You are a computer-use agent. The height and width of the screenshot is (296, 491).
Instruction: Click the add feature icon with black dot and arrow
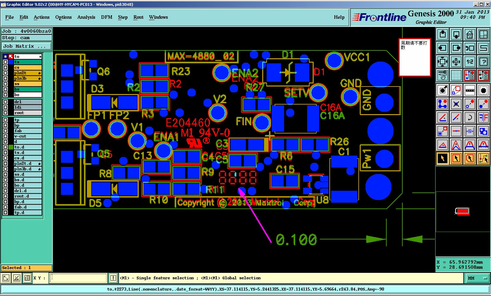(x=443, y=90)
